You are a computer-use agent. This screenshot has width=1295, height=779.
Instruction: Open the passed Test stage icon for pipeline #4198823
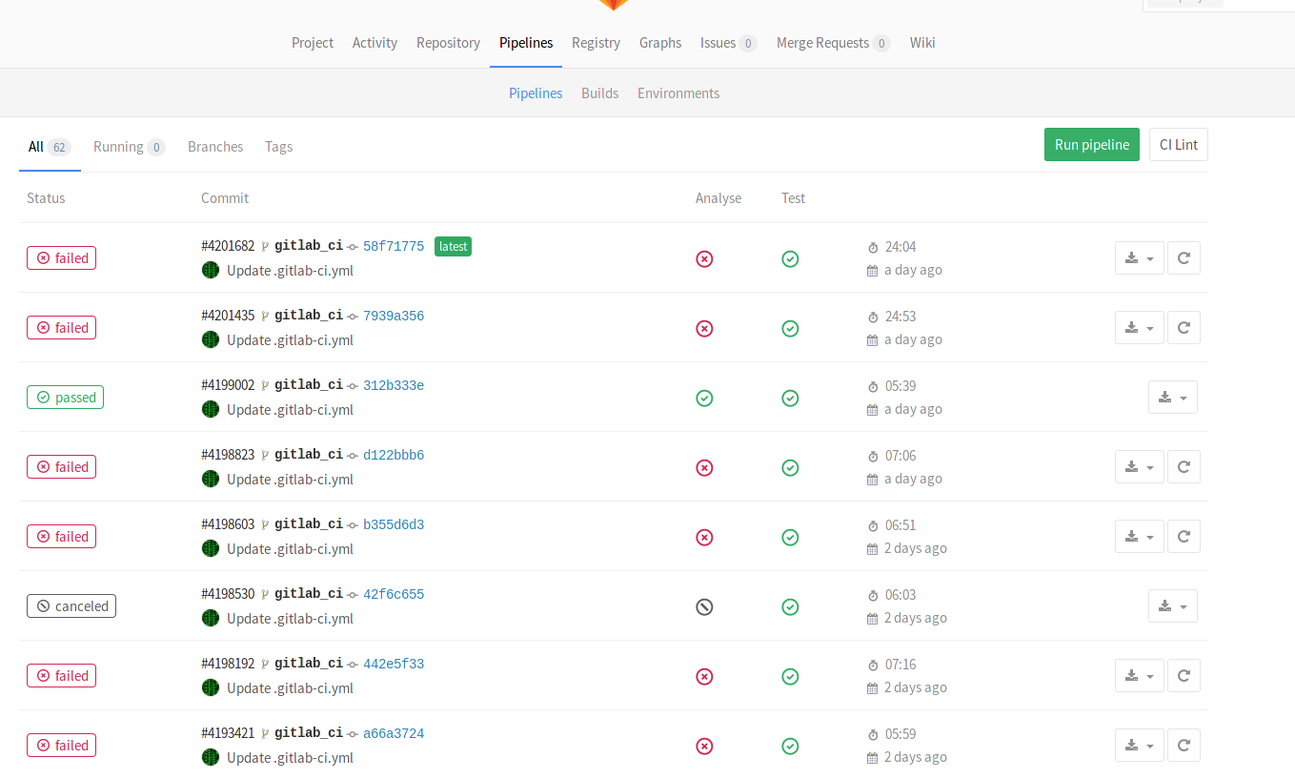coord(790,467)
